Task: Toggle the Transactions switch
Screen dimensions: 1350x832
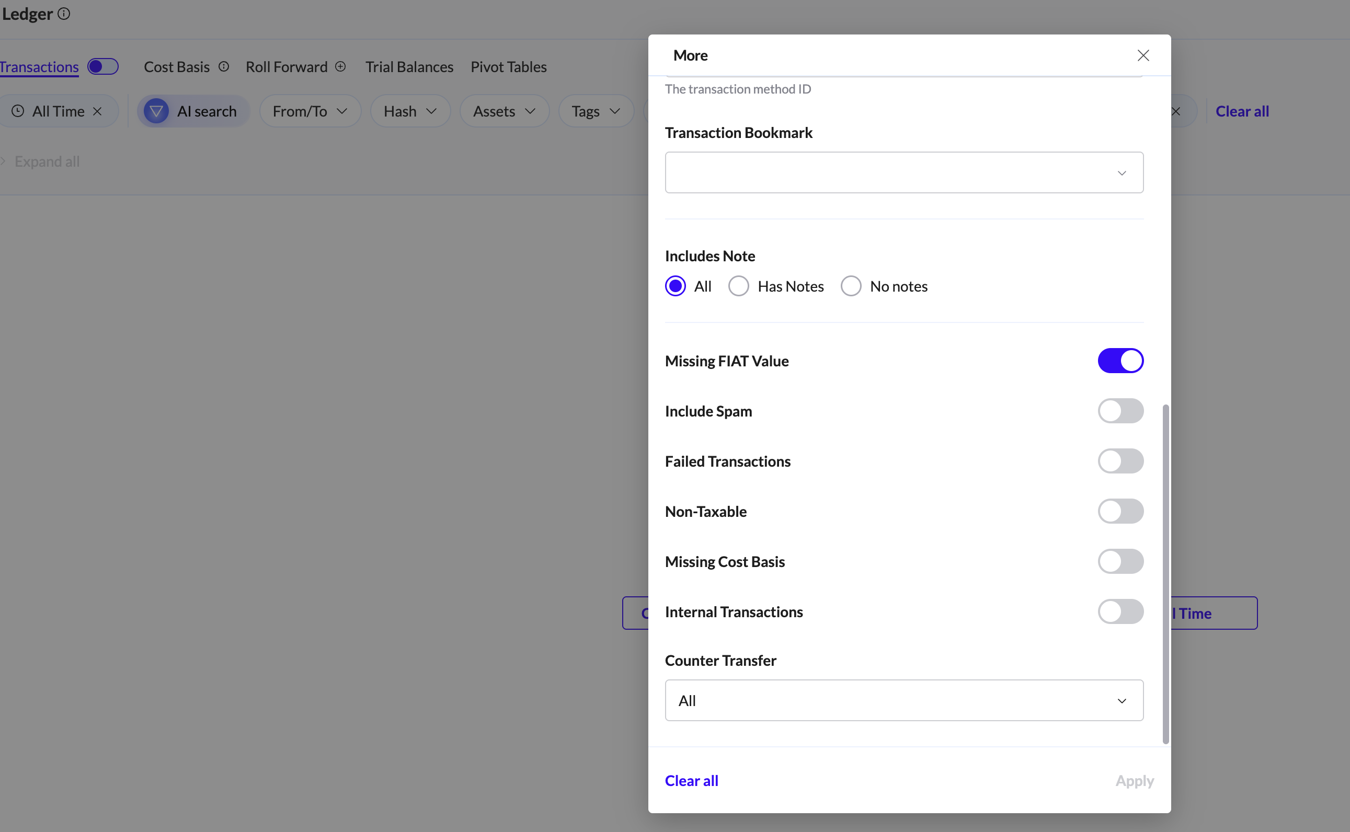Action: [103, 66]
